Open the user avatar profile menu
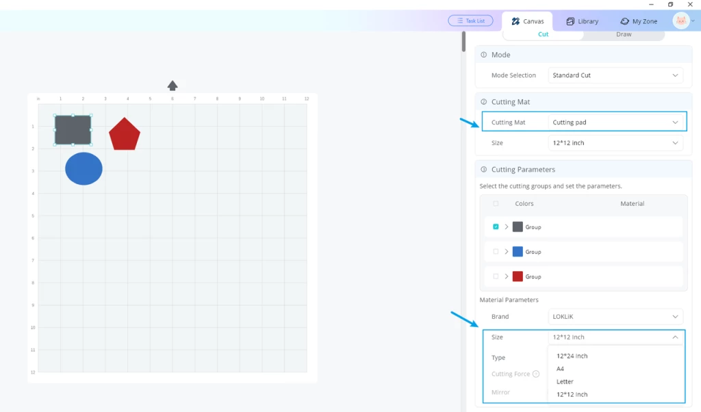Image resolution: width=701 pixels, height=412 pixels. coord(681,21)
